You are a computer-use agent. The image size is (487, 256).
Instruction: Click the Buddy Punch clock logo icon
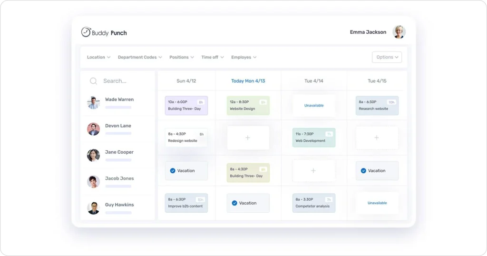click(x=86, y=32)
